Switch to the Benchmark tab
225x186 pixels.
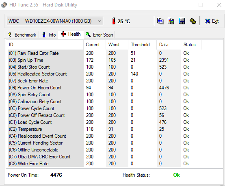22,35
